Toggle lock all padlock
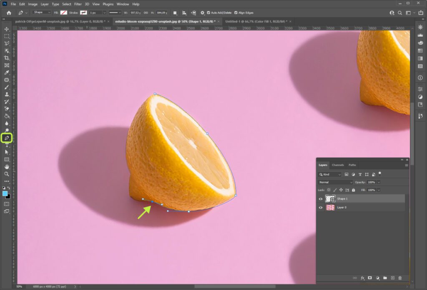This screenshot has height=290, width=427. [354, 190]
